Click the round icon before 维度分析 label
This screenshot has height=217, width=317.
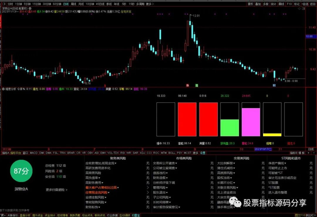(x=3, y=89)
